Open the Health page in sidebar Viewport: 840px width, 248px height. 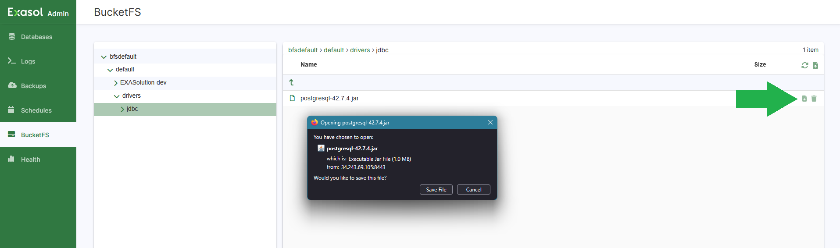click(x=30, y=159)
